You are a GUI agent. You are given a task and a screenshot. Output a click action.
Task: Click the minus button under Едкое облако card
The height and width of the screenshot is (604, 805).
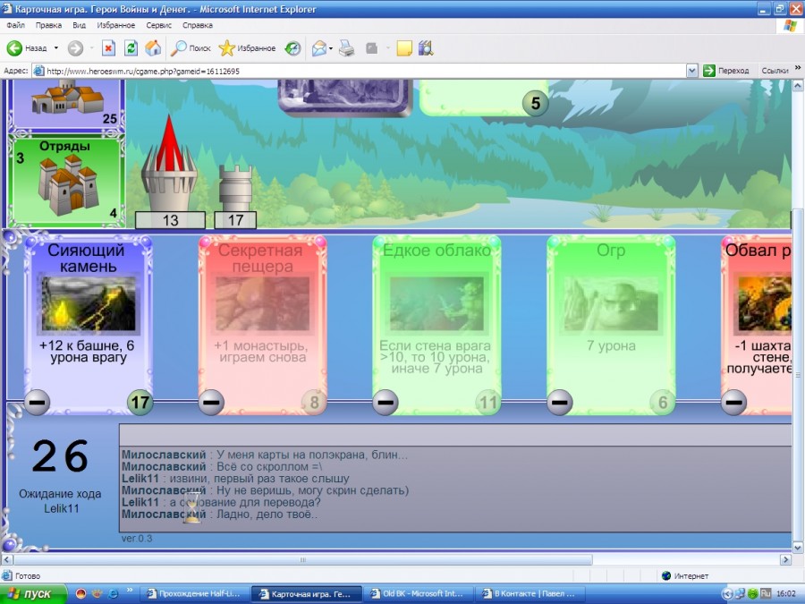(386, 403)
